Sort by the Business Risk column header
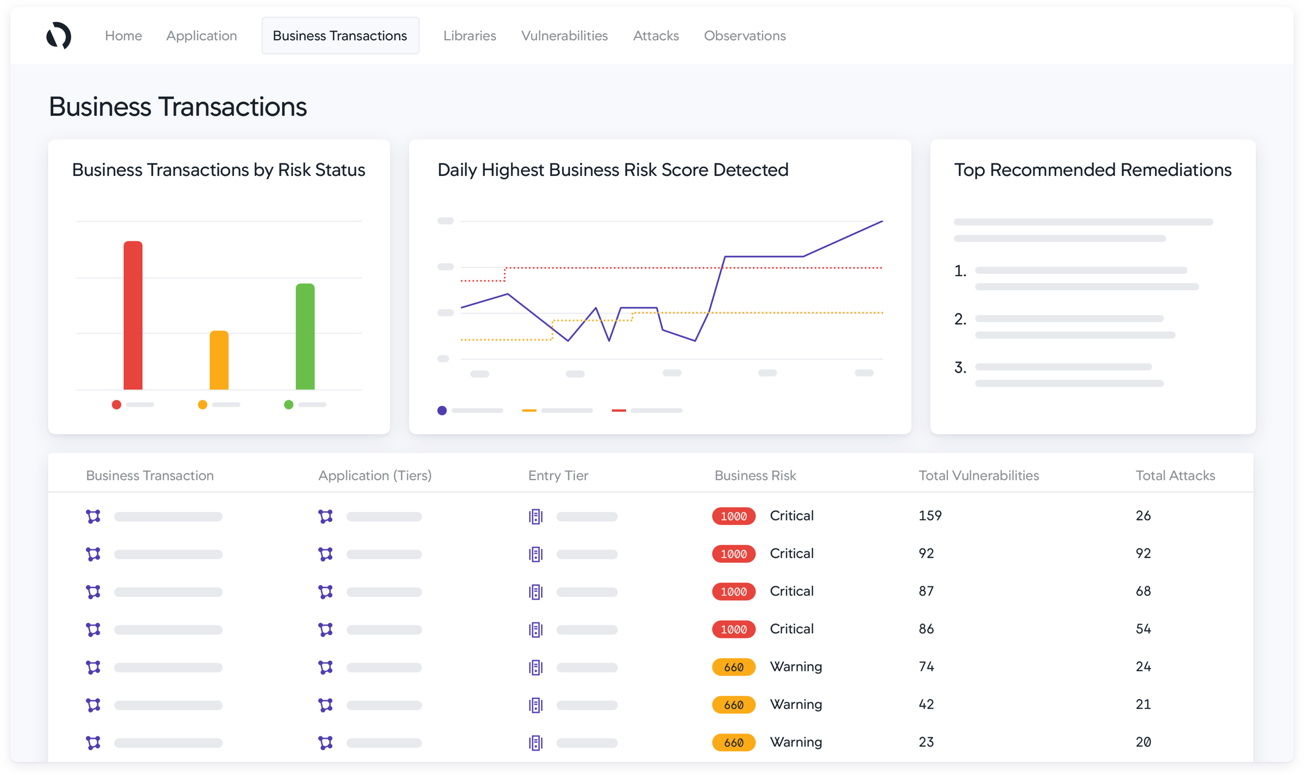 tap(755, 475)
